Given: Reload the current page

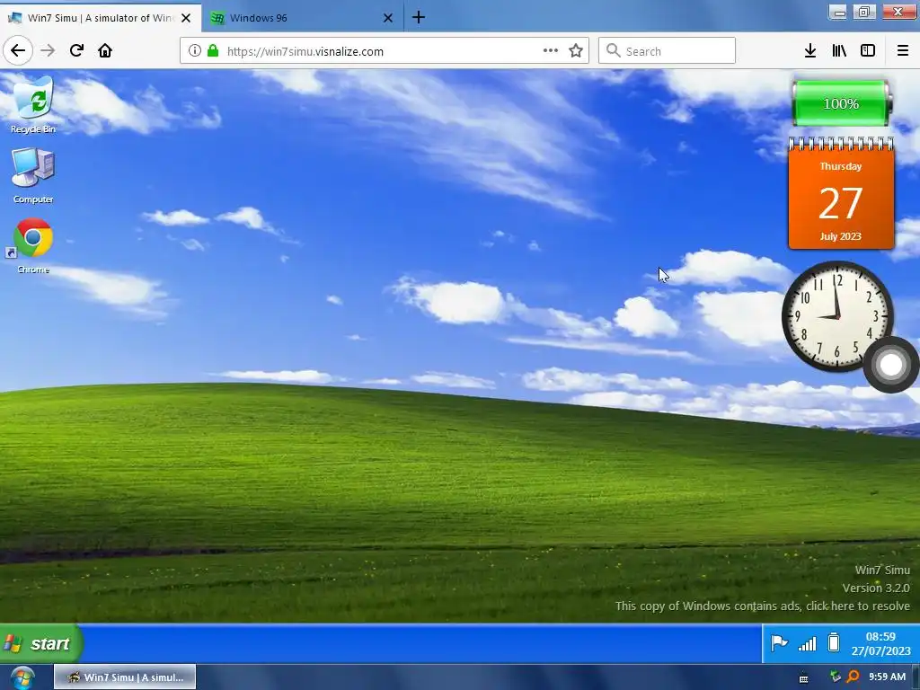Looking at the screenshot, I should [x=76, y=50].
